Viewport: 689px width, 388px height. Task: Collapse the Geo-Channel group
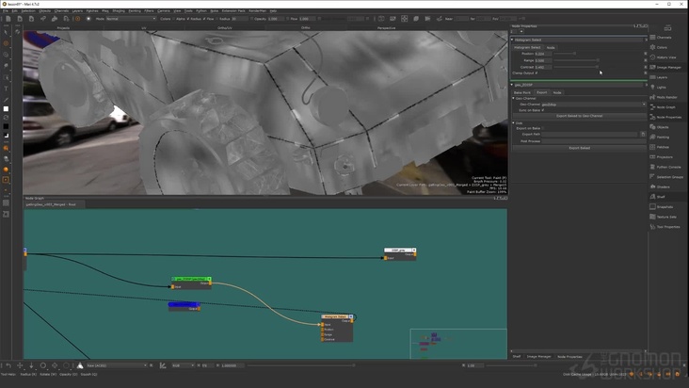[513, 99]
